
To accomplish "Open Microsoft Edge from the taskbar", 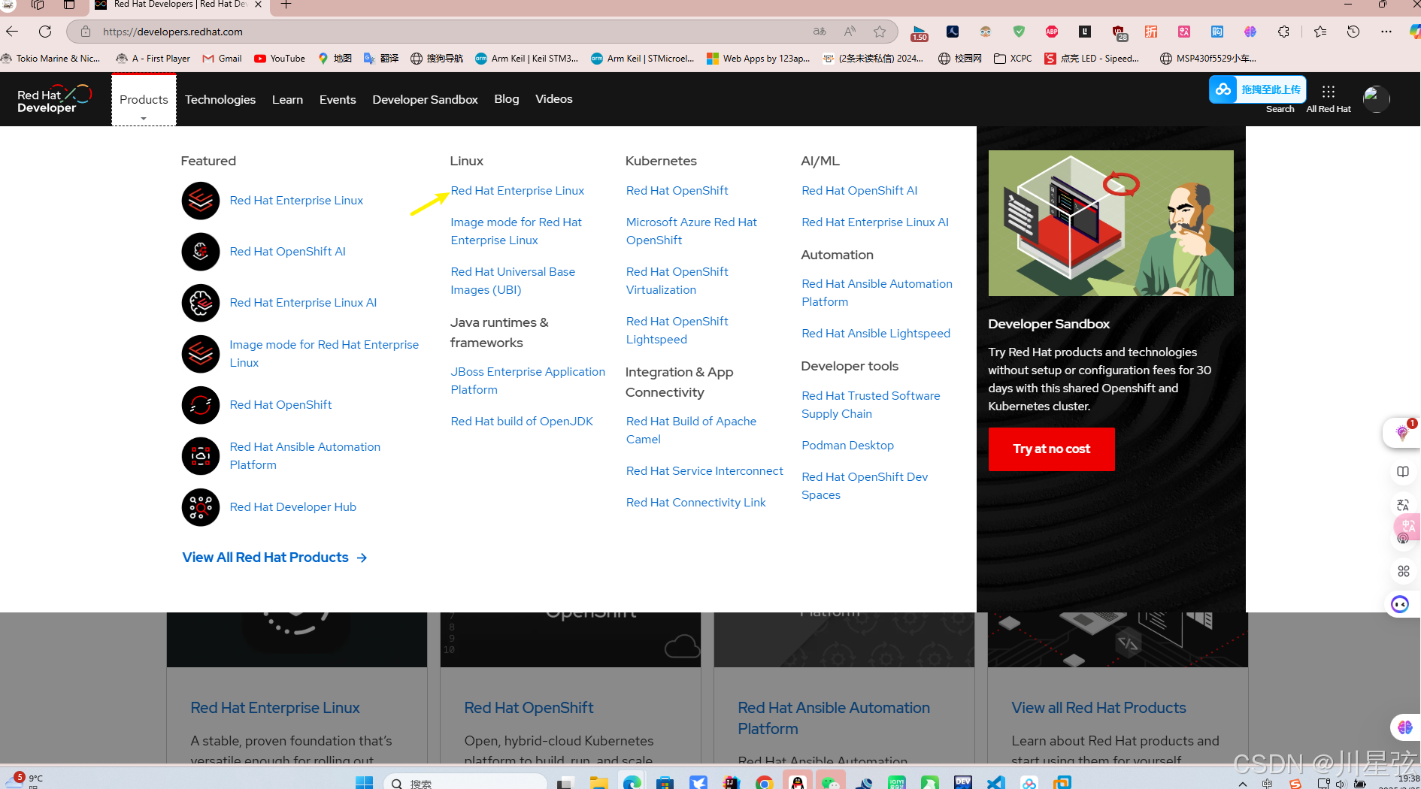I will (x=632, y=782).
